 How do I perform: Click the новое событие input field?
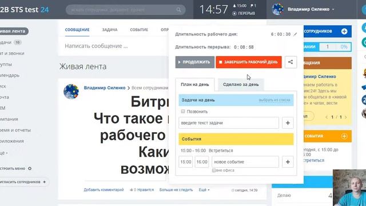pyautogui.click(x=245, y=162)
